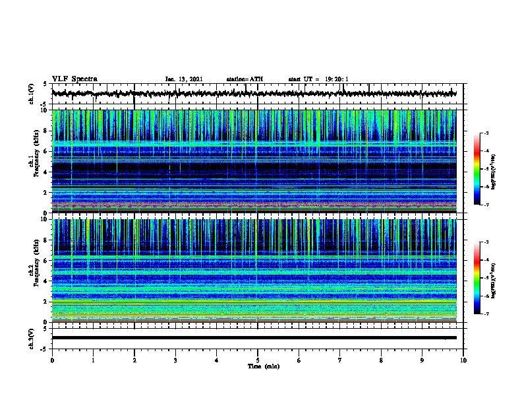The image size is (522, 404).
Task: Click time tick label "7" on bottom axis
Action: 340,360
